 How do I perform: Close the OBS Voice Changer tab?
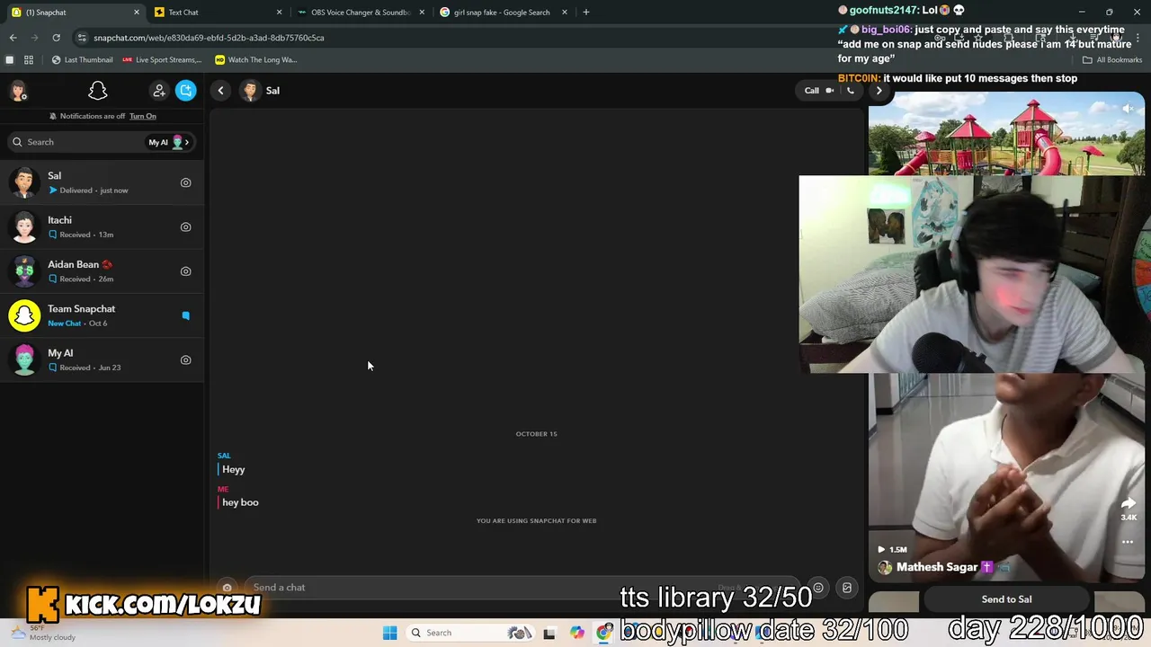pos(422,12)
